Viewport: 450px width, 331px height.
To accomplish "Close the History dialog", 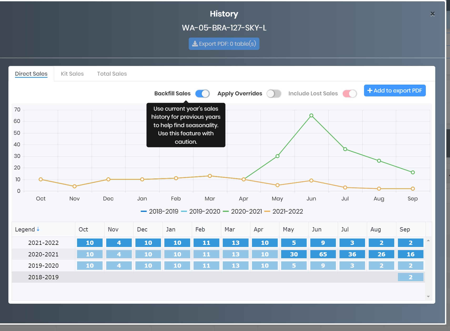I will pyautogui.click(x=432, y=14).
